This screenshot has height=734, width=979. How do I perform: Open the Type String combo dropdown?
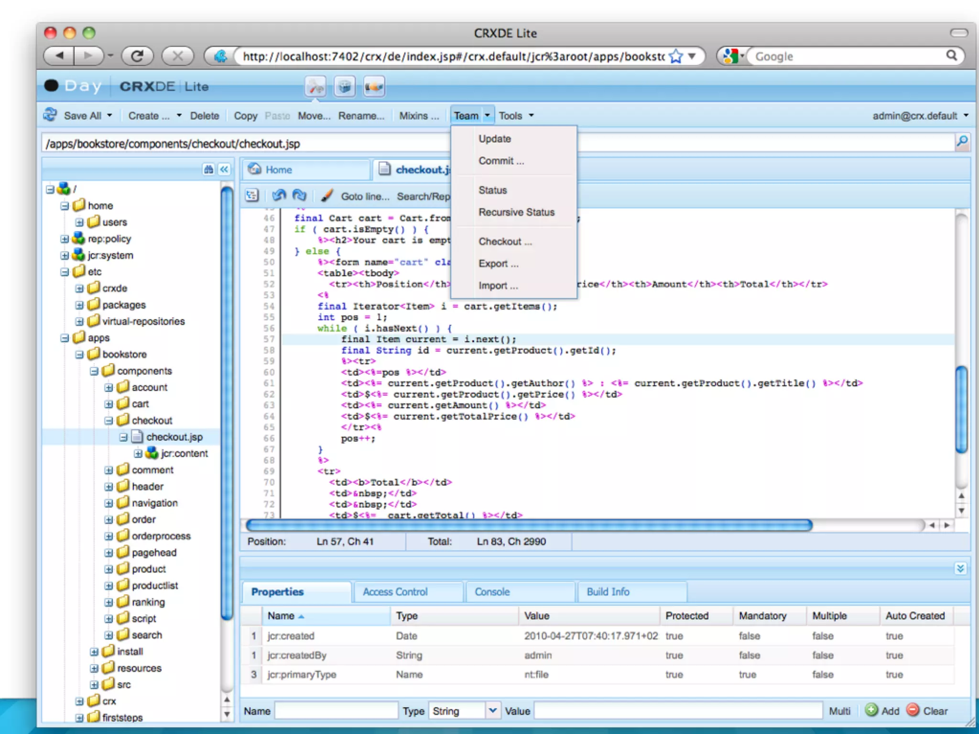[492, 711]
